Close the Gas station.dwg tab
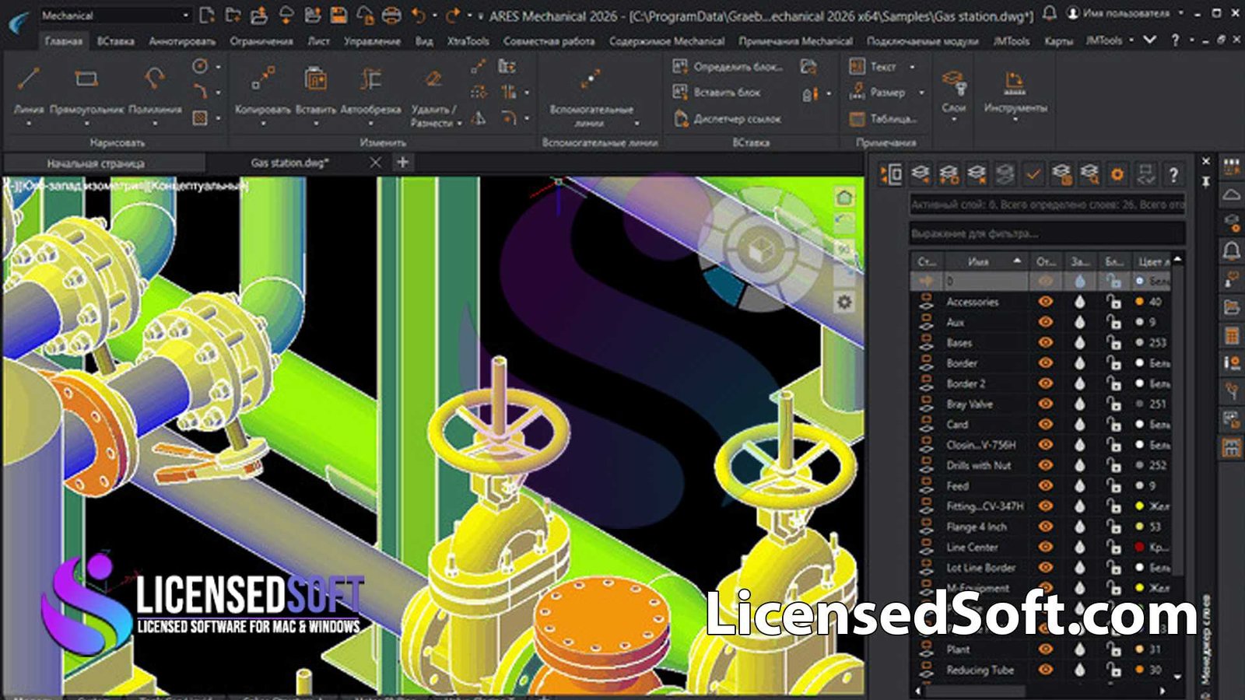Screen dimensions: 1245x700 coord(376,163)
